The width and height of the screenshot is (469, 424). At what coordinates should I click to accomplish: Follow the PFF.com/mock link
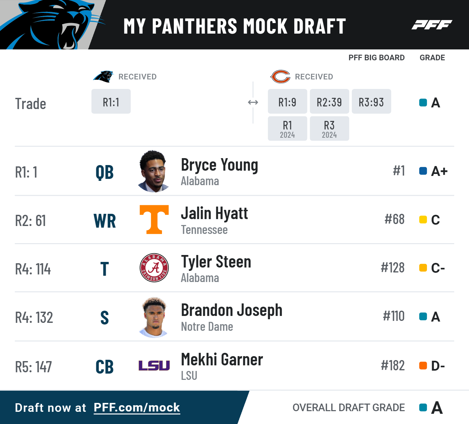click(x=137, y=408)
